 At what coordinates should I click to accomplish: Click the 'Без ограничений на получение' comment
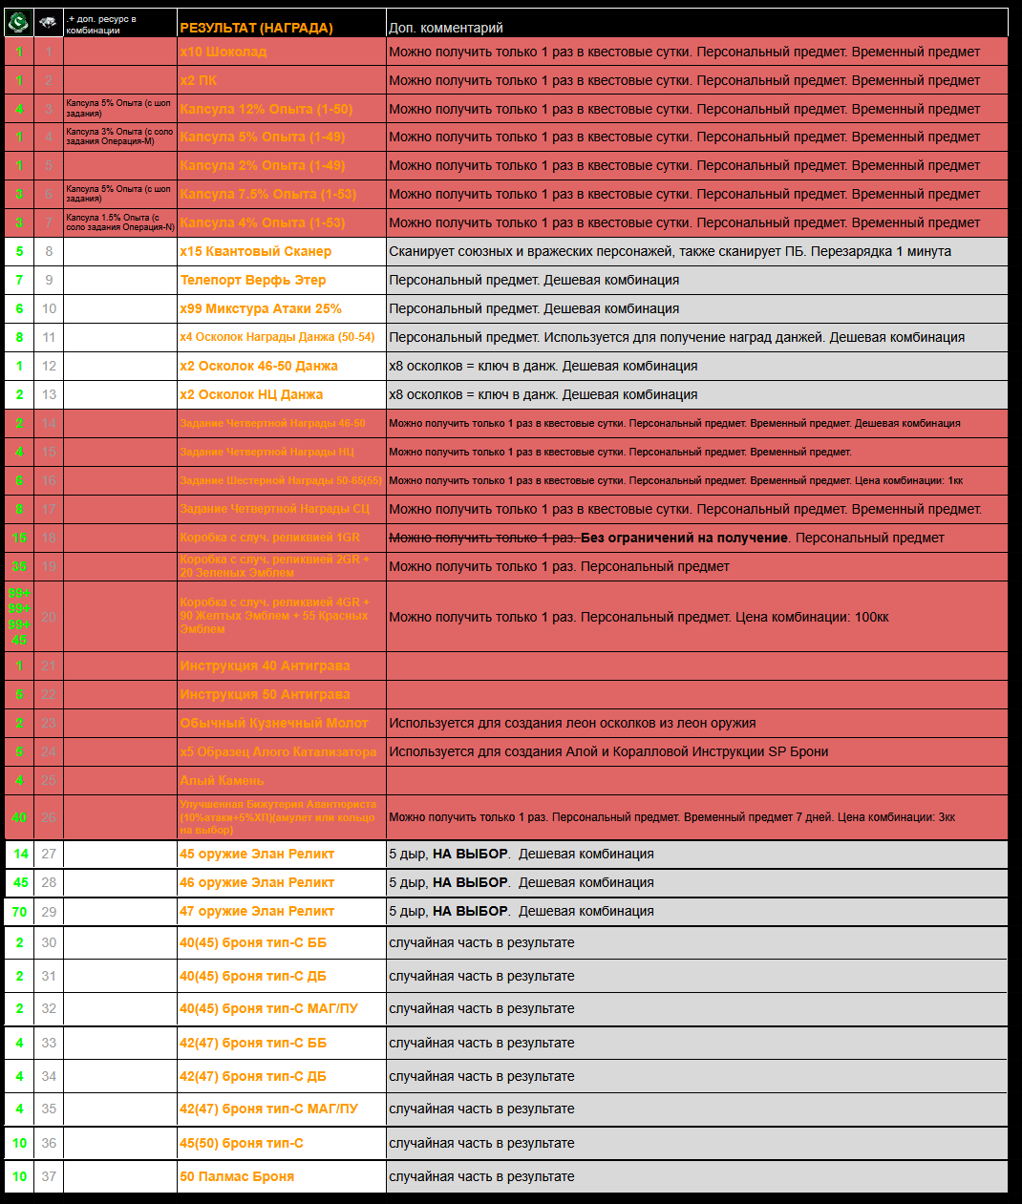[684, 538]
